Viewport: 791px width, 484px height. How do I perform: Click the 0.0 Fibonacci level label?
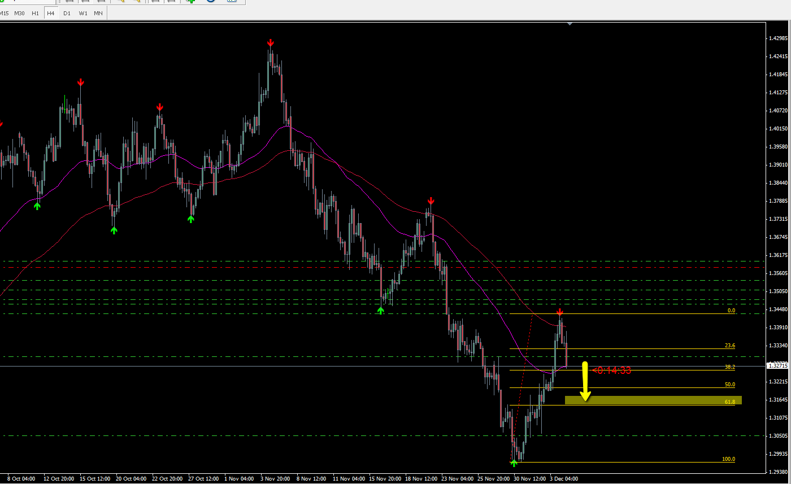pyautogui.click(x=731, y=311)
